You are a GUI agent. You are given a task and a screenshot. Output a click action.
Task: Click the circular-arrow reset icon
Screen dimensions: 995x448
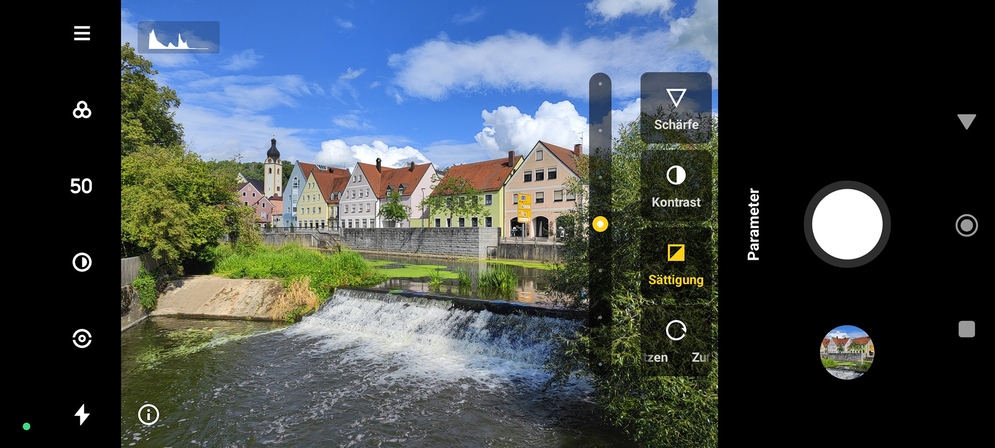(x=676, y=330)
